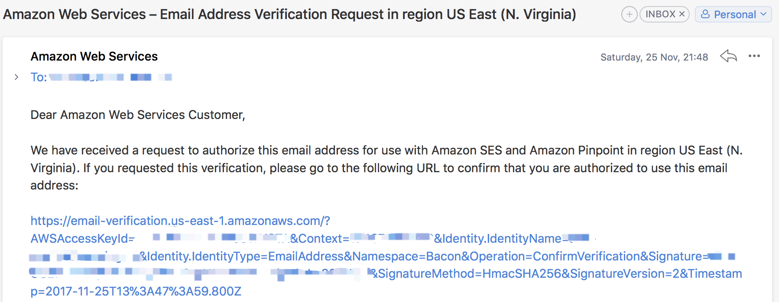Click the chevron arrow beside Personal
Viewport: 779px width, 302px height.
click(x=763, y=14)
